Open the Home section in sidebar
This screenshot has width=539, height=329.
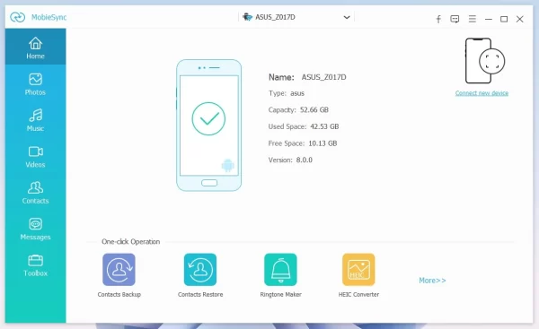pyautogui.click(x=35, y=47)
